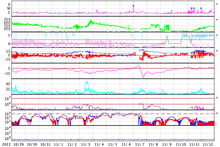Screen dimensions: 220x147
Task: Select the 11/ 7 date on the time axis
Action: click(140, 144)
